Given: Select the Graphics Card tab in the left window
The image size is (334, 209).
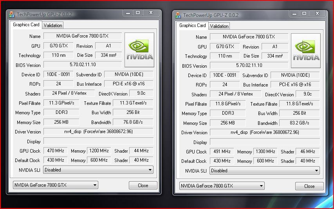Looking at the screenshot, I should 26,25.
